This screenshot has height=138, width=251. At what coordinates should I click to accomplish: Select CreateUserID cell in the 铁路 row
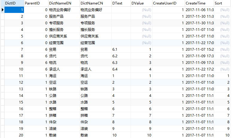(169, 89)
